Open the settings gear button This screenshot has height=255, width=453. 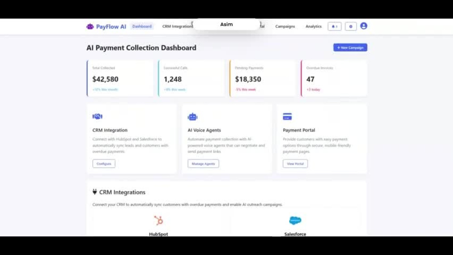pos(351,26)
